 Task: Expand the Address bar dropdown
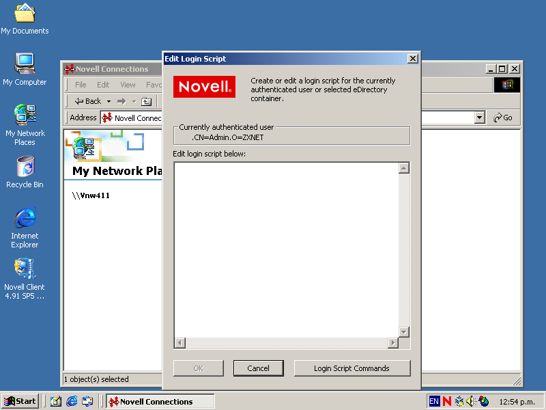coord(480,118)
